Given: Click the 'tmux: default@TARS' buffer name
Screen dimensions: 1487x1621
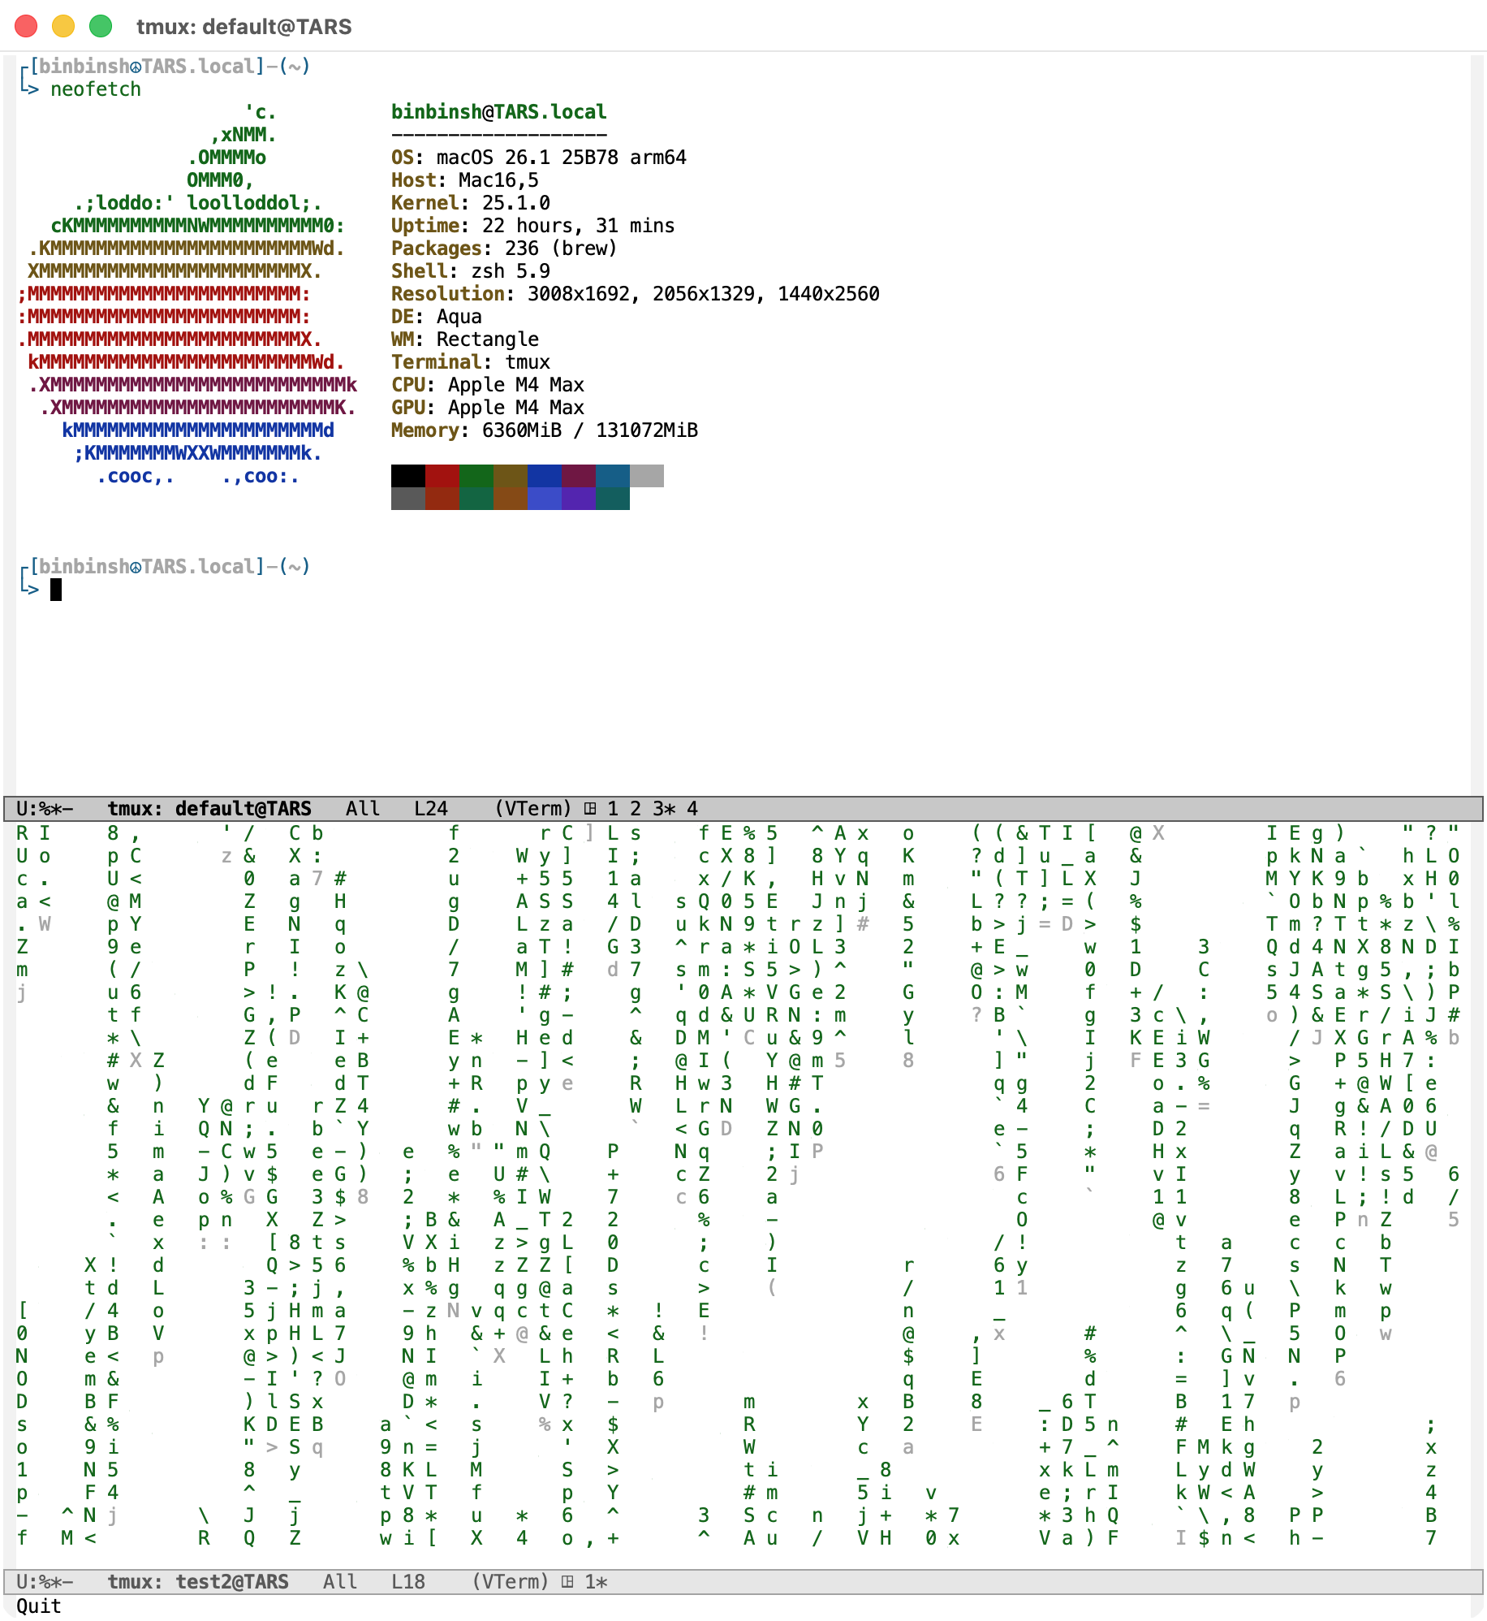Looking at the screenshot, I should click(x=209, y=809).
